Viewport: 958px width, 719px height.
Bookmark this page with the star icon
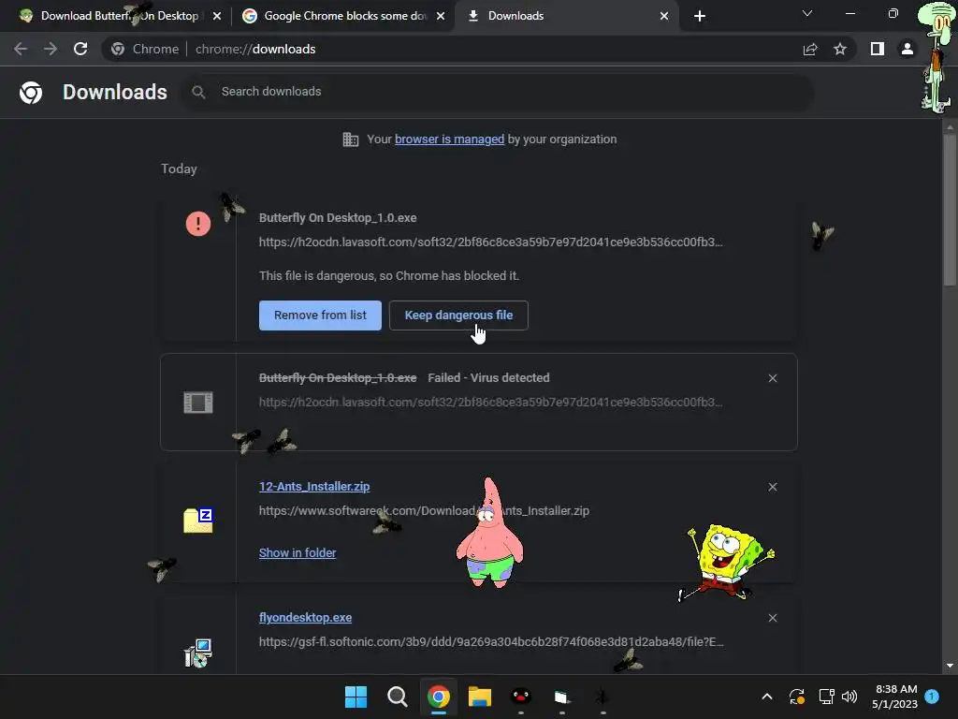click(x=840, y=49)
